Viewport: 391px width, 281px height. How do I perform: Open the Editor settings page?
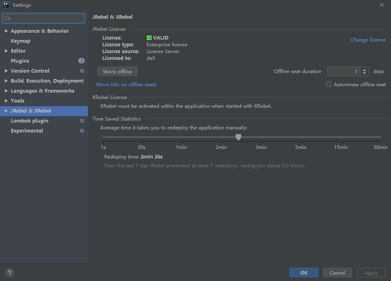tap(18, 51)
